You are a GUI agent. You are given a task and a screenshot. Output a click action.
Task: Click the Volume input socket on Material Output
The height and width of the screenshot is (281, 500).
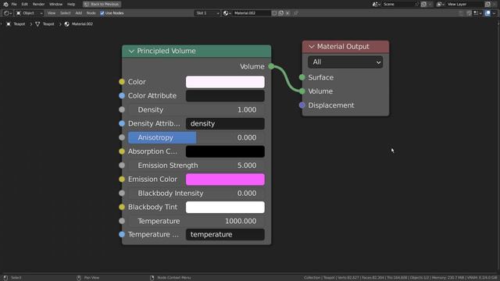(302, 91)
